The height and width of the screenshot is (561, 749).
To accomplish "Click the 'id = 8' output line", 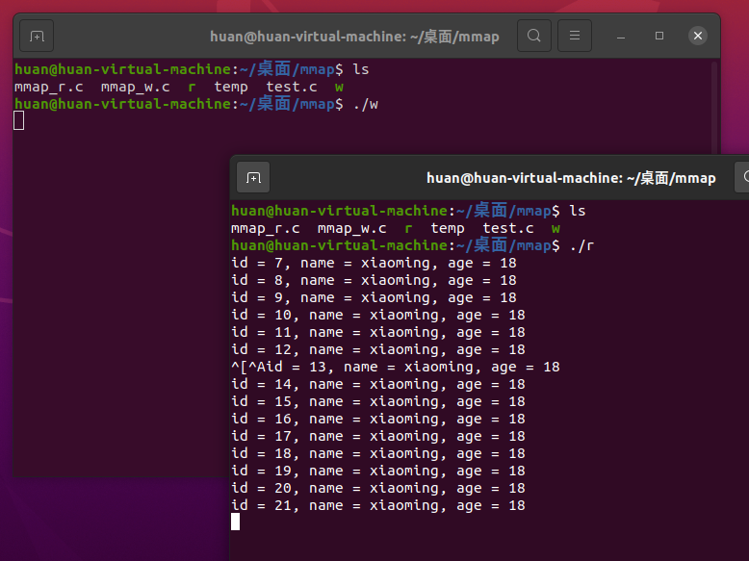I will (x=374, y=280).
